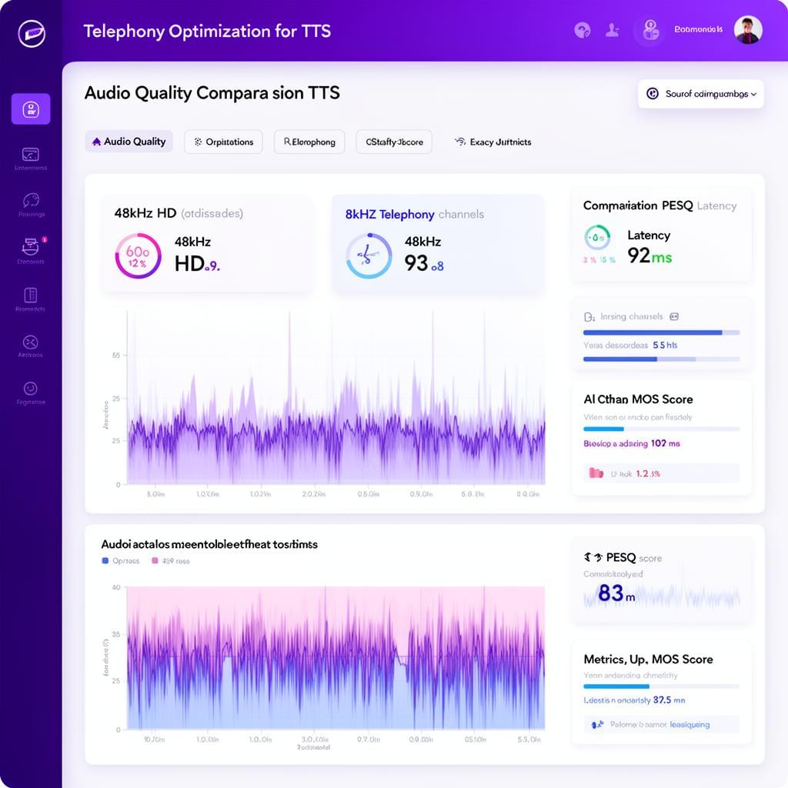Open the Elerophong tab
This screenshot has width=788, height=788.
(x=309, y=142)
